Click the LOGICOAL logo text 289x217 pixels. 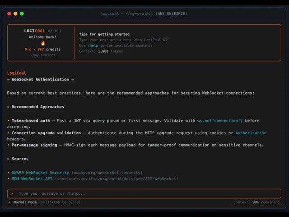35,31
